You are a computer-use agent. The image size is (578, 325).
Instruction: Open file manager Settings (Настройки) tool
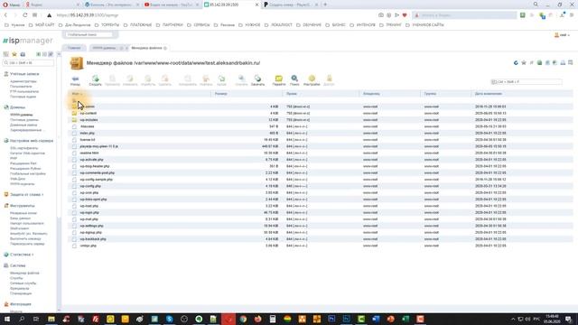pos(312,80)
